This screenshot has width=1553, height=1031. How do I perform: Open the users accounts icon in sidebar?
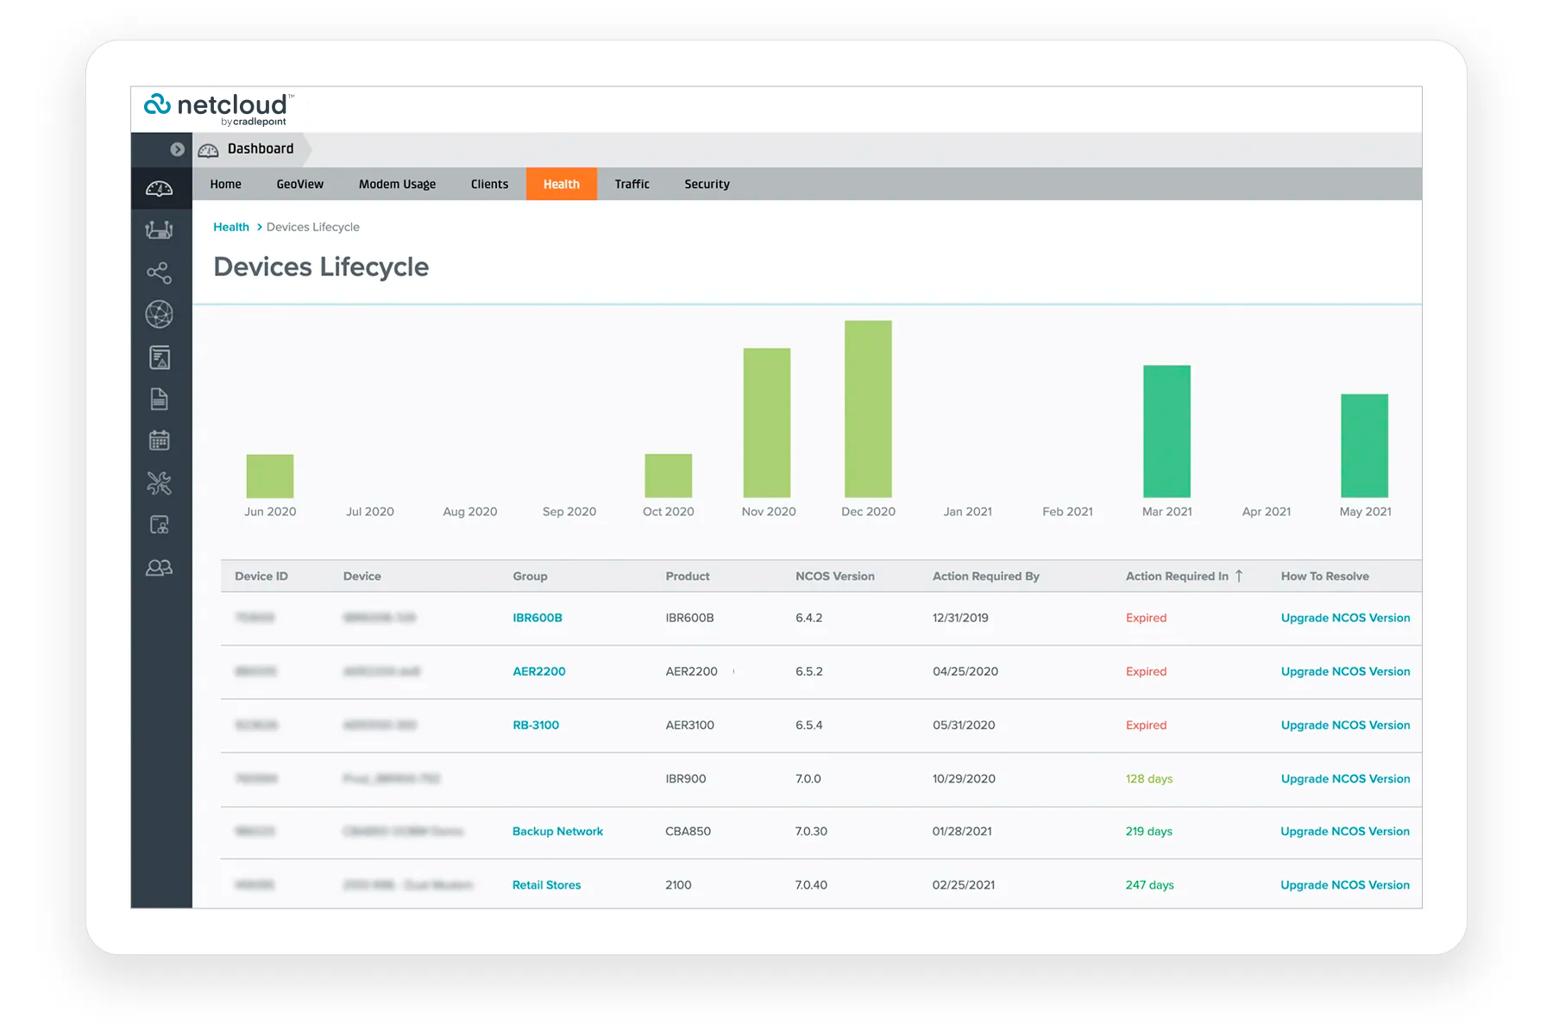[x=160, y=568]
